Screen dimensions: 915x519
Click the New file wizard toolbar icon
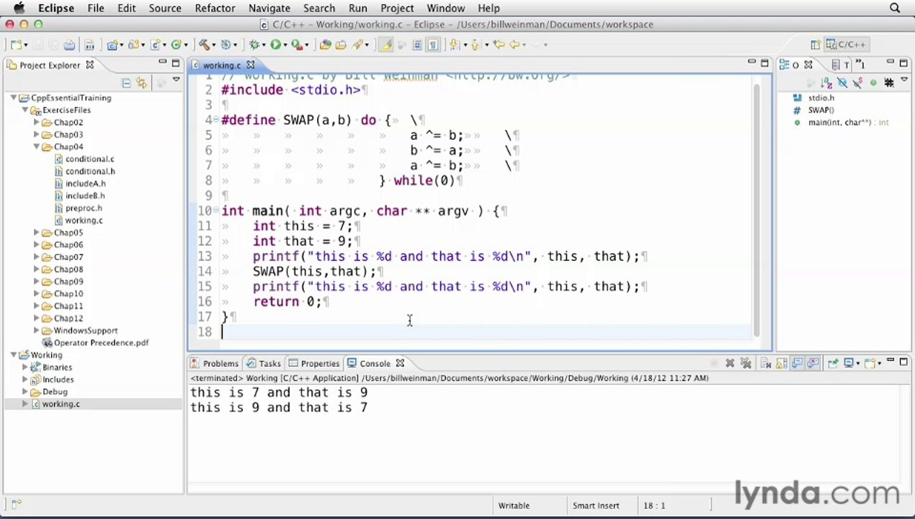16,45
